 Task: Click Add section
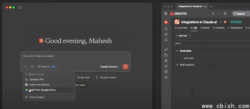coord(185,65)
